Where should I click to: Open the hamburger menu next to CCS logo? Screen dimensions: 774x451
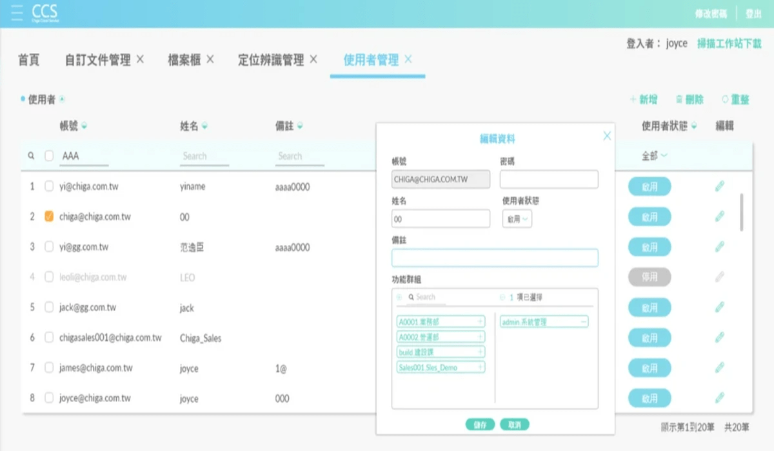[17, 13]
